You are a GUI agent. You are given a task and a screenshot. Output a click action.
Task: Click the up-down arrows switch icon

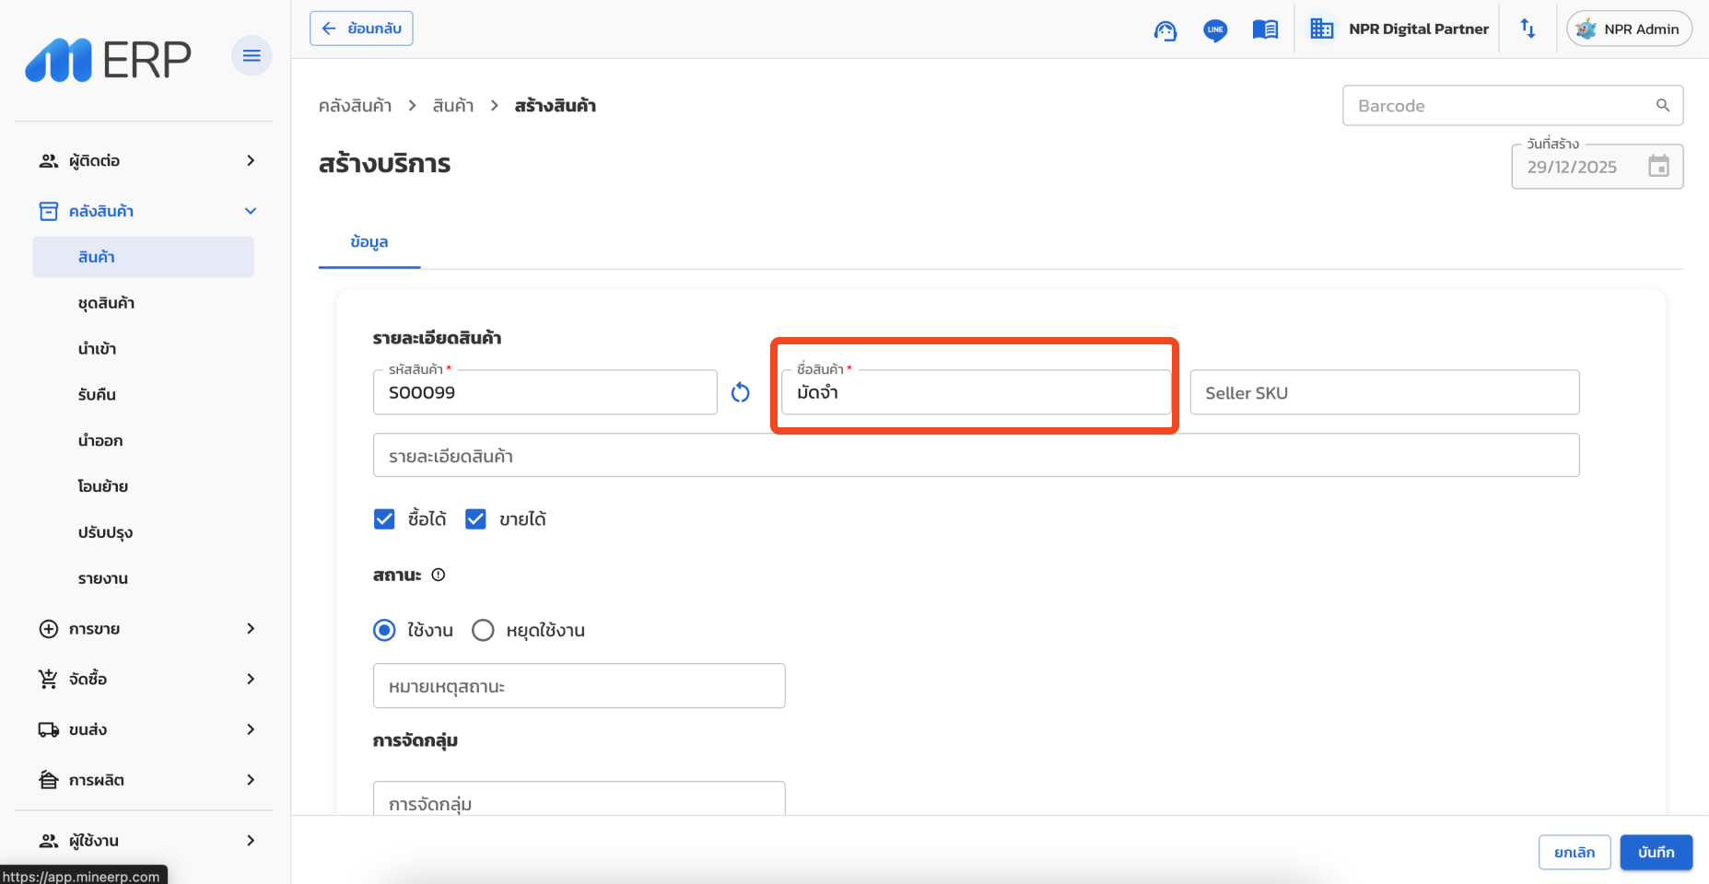1528,29
